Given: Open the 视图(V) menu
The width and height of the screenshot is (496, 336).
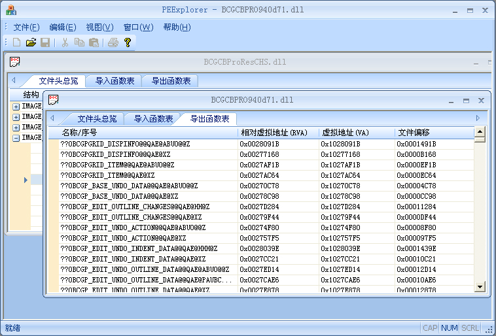Looking at the screenshot, I should (x=99, y=27).
